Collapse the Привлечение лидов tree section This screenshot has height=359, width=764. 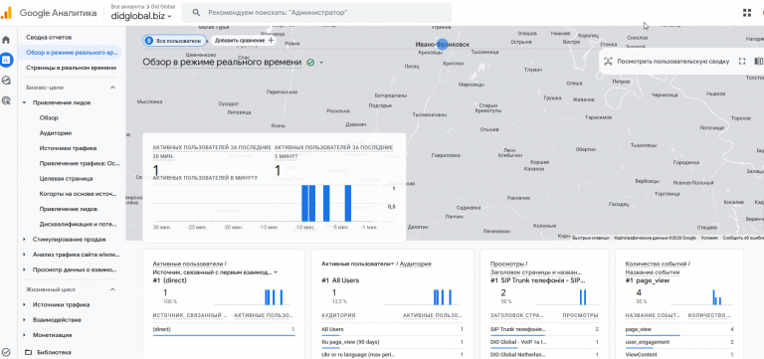(x=24, y=102)
